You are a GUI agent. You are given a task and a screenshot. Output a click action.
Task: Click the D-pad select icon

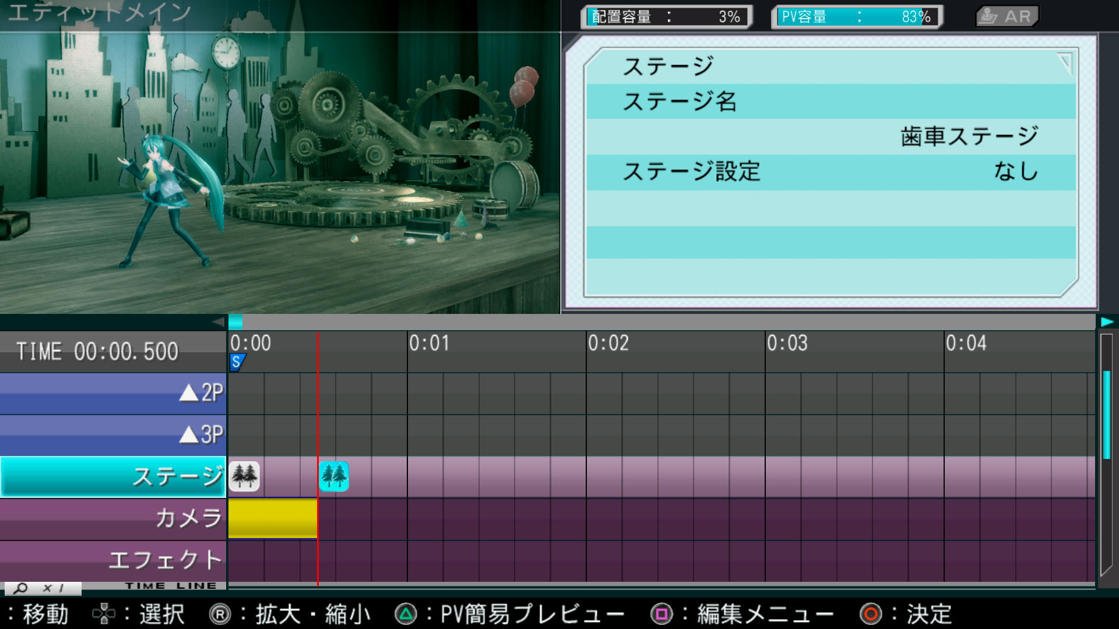tap(104, 614)
